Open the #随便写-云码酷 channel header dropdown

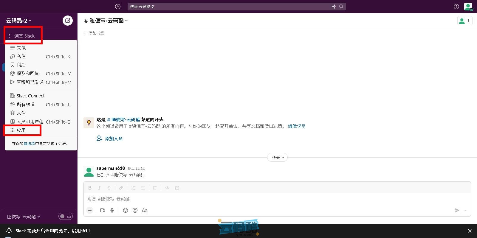pos(106,21)
